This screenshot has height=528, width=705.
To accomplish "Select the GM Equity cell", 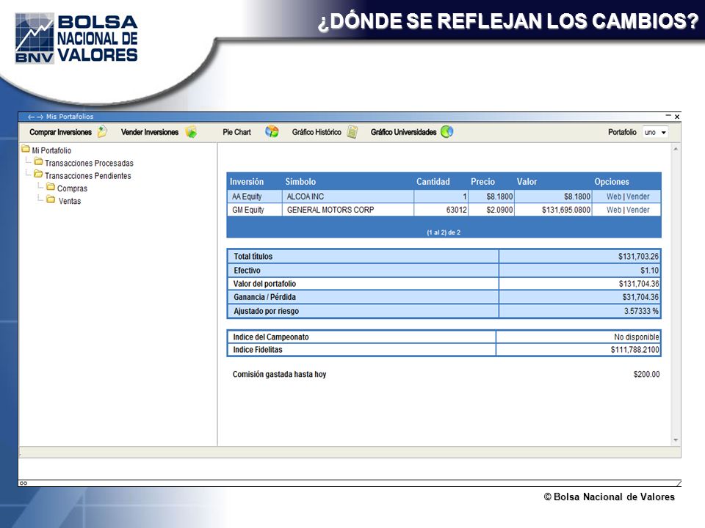I will point(255,210).
